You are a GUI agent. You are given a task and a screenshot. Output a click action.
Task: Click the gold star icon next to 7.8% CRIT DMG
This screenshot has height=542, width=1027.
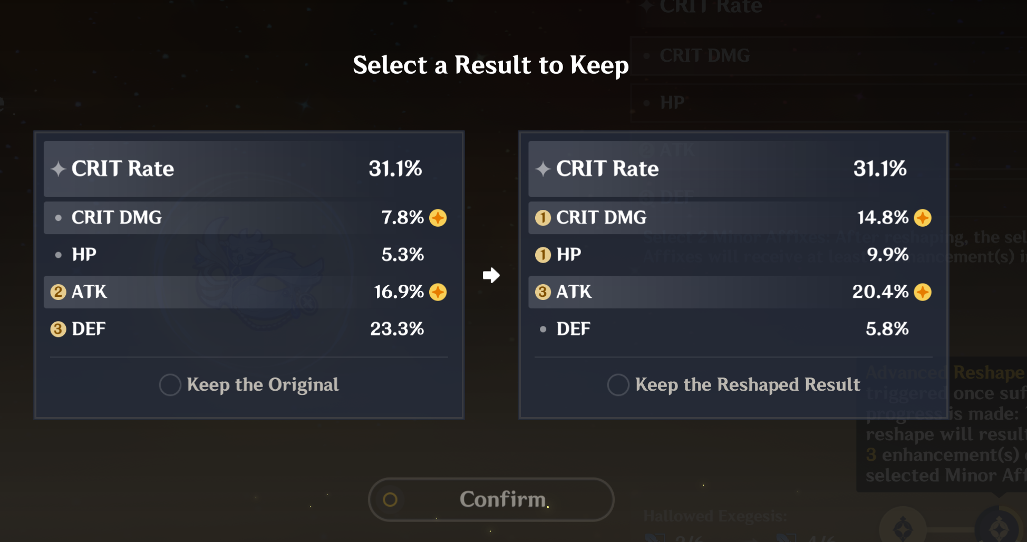438,218
